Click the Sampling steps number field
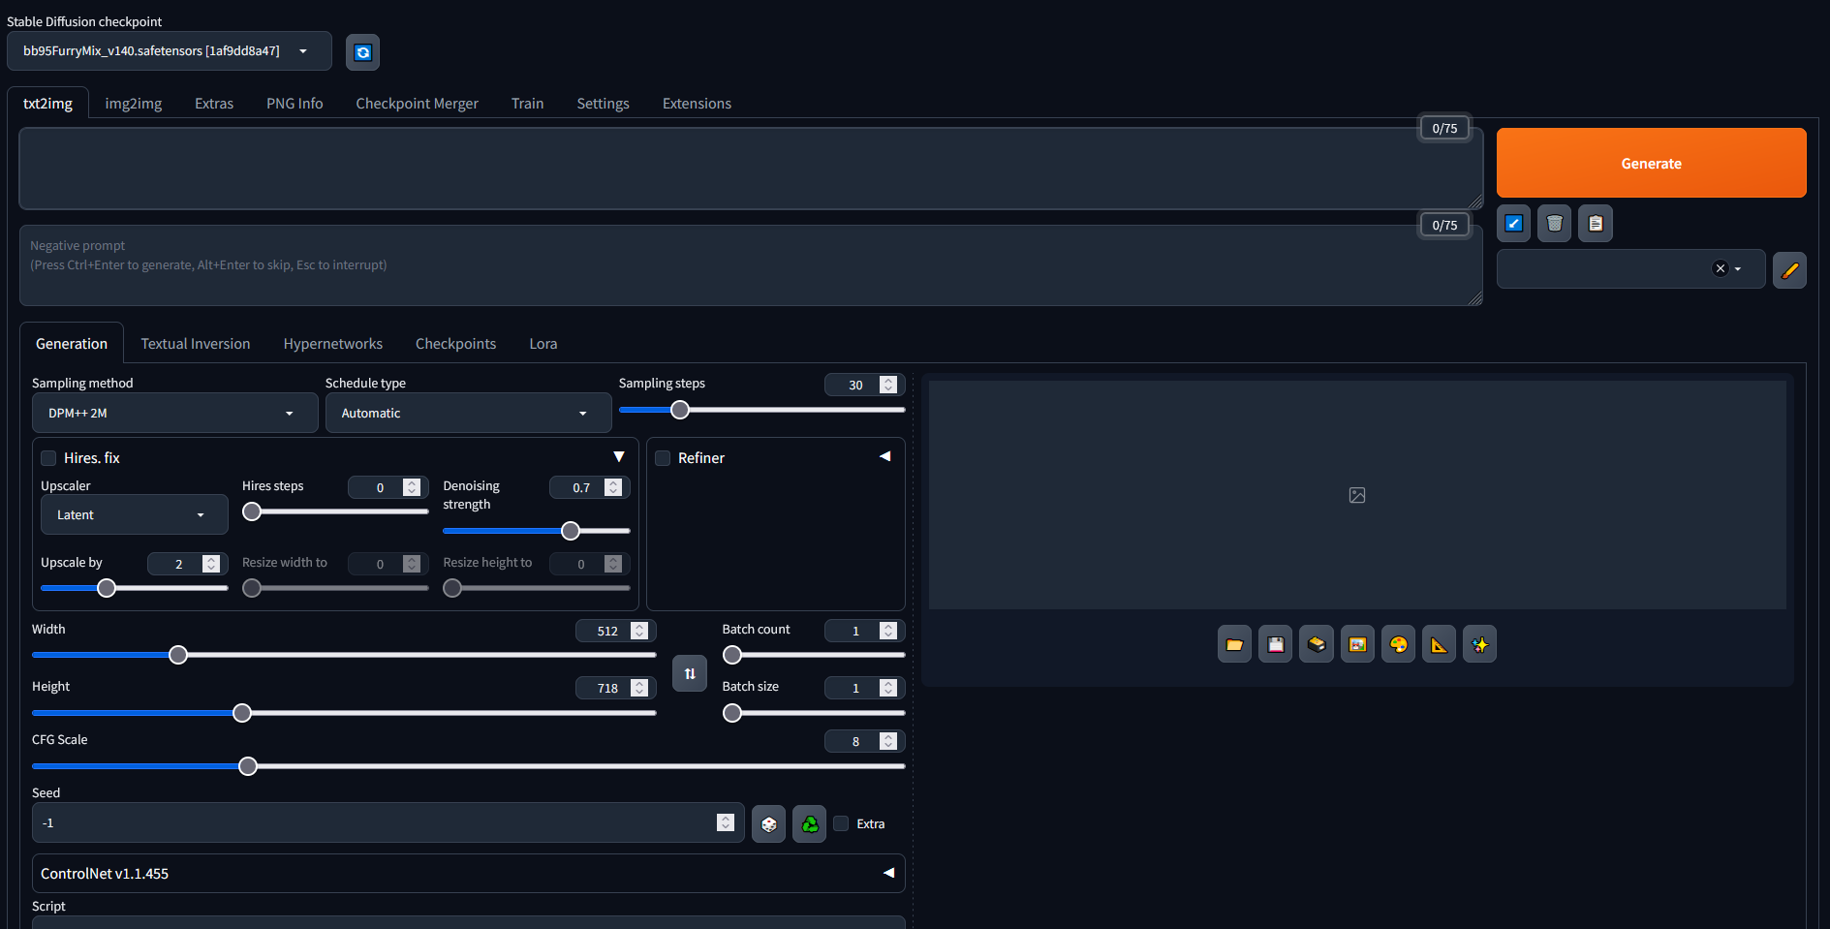Screen dimensions: 1830x929 coord(864,385)
